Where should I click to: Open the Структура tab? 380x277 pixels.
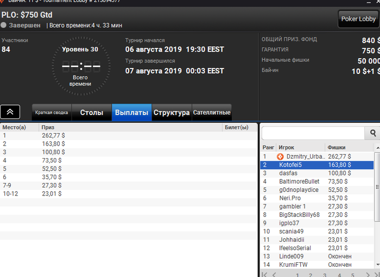(x=172, y=112)
